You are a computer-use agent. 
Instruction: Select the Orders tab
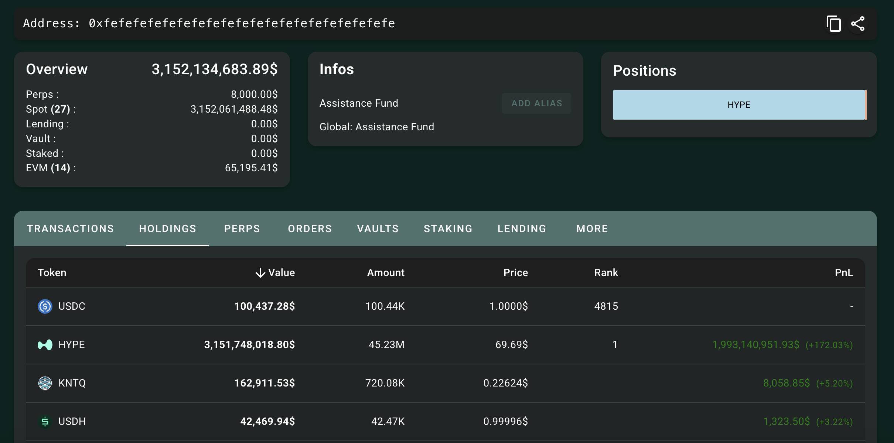tap(310, 229)
